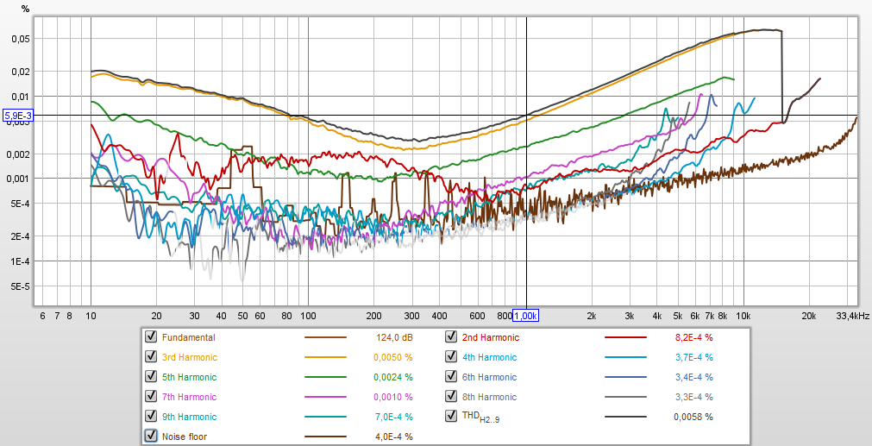Click the 0,001 vertical axis label
Viewport: 872px width, 446px height.
(20, 179)
